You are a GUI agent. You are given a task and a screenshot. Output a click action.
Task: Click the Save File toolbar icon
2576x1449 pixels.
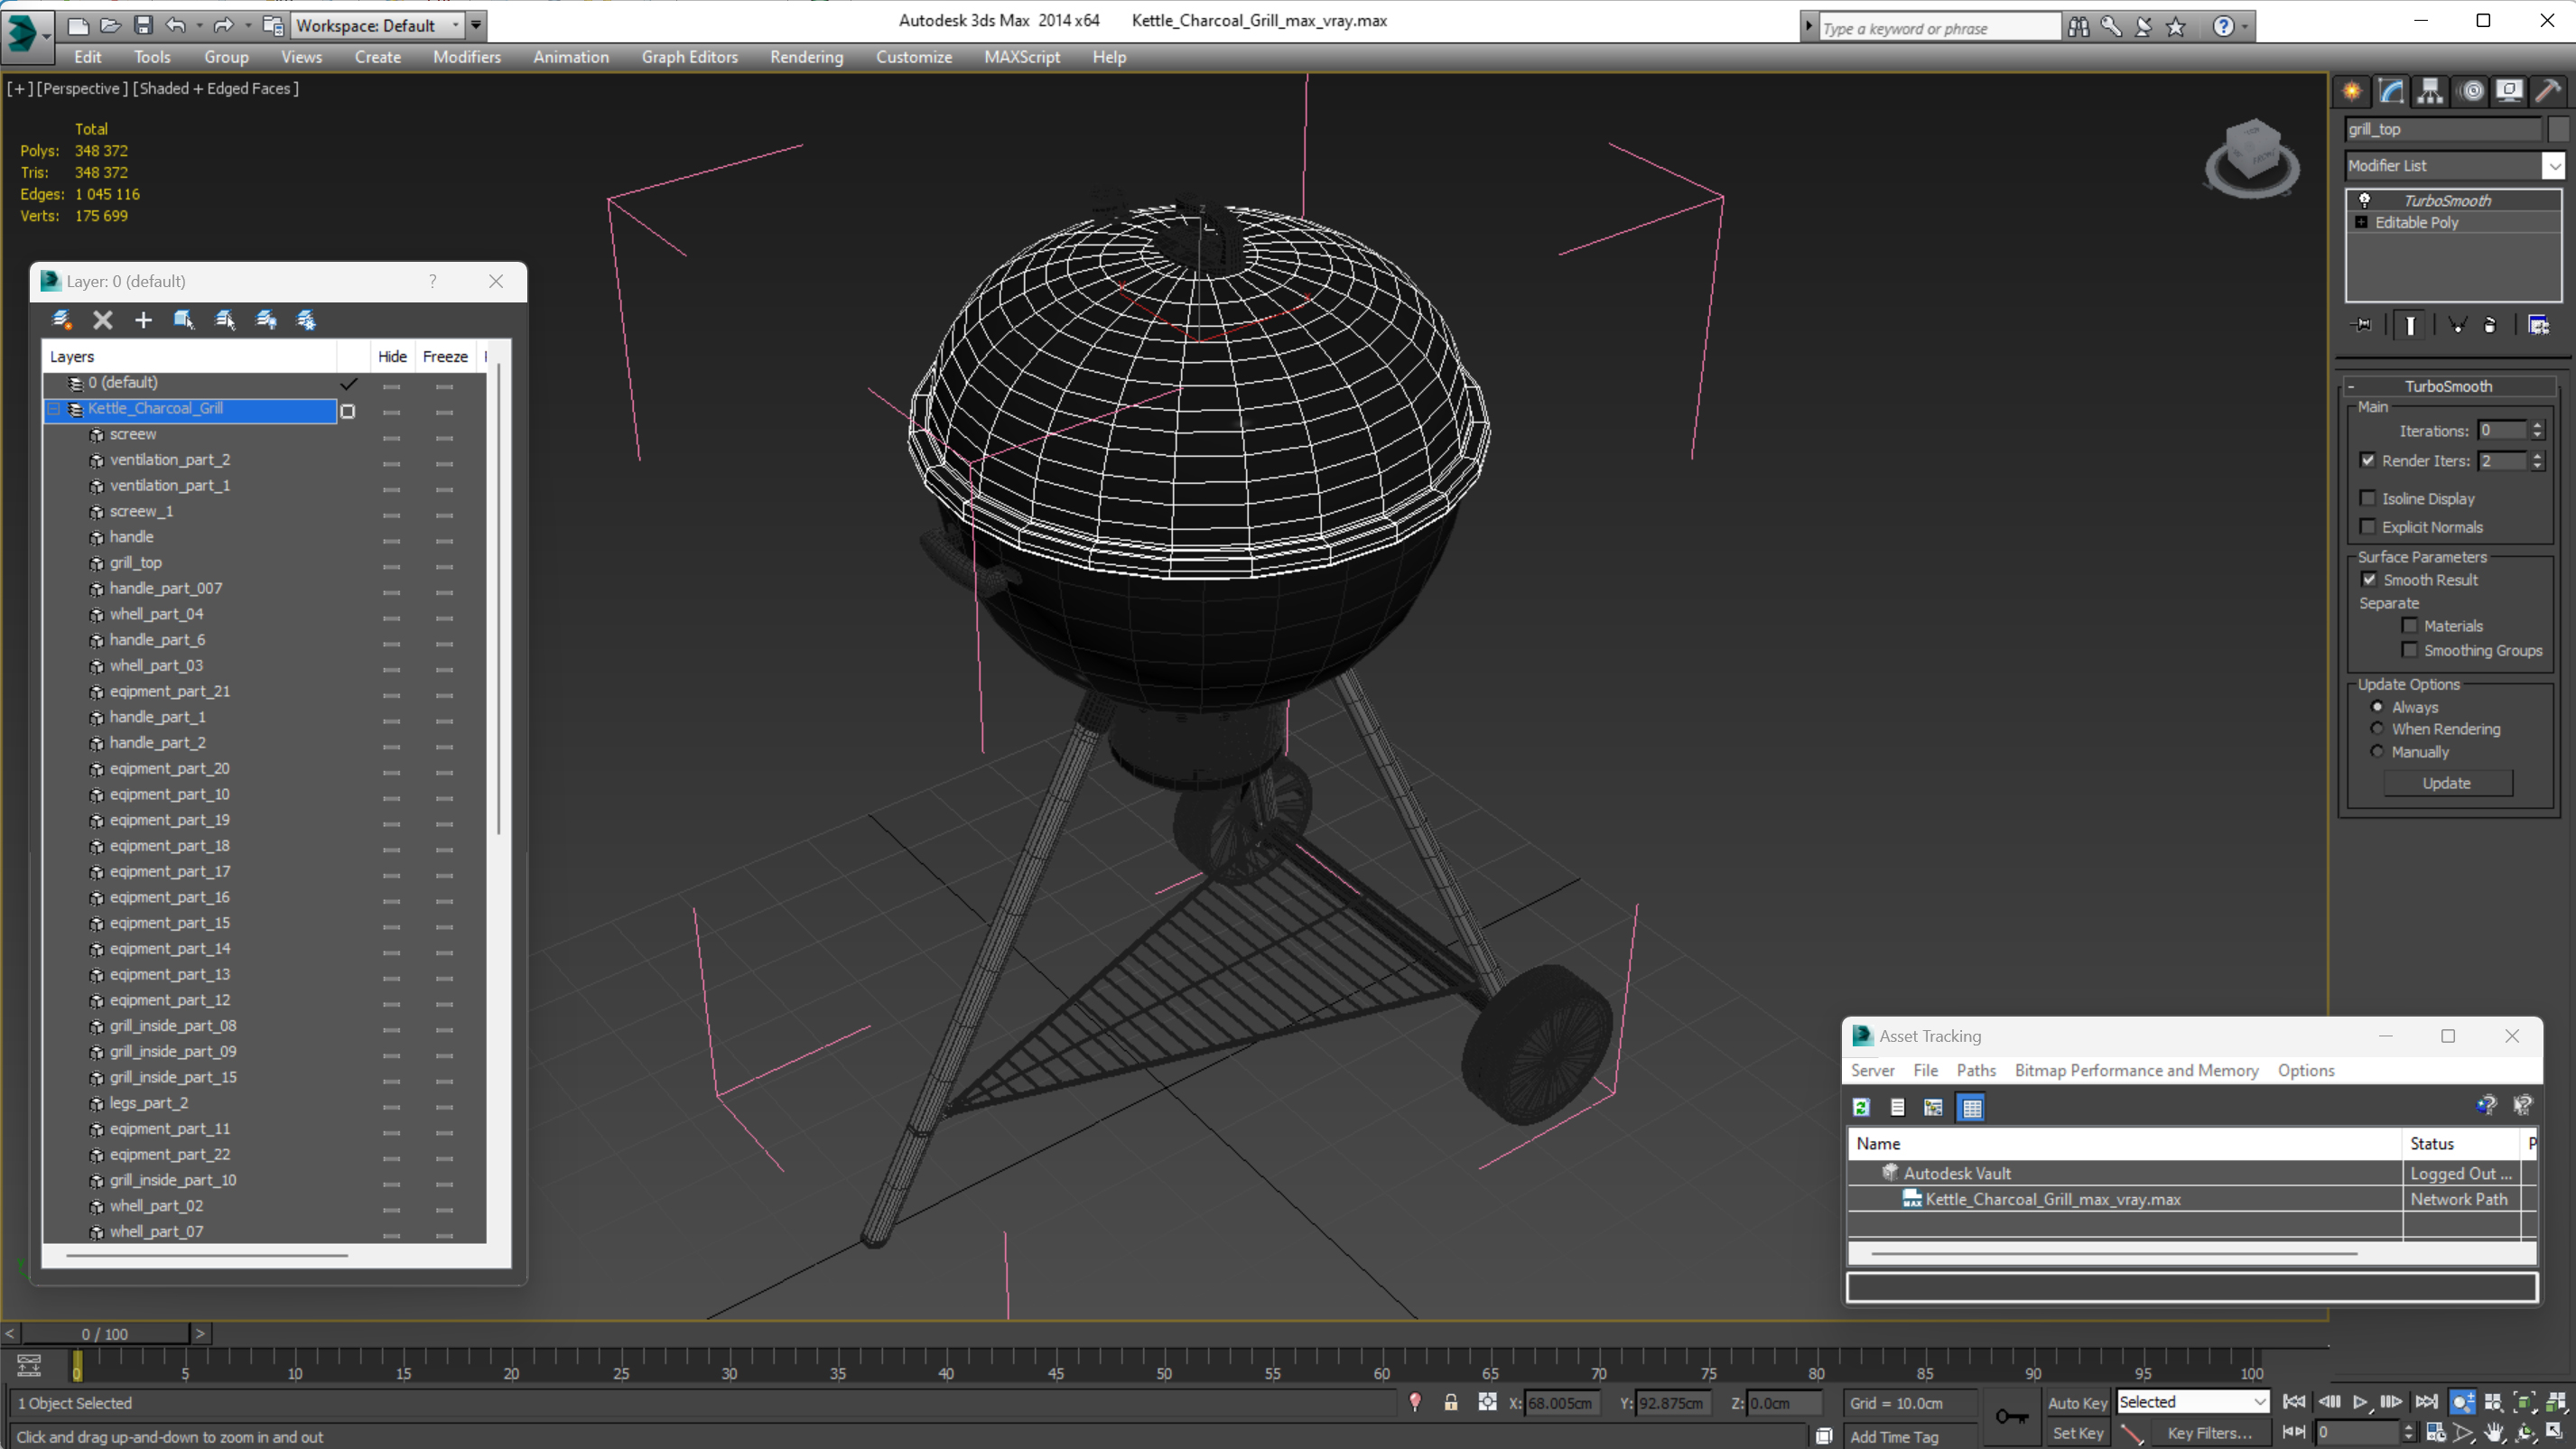pos(143,25)
